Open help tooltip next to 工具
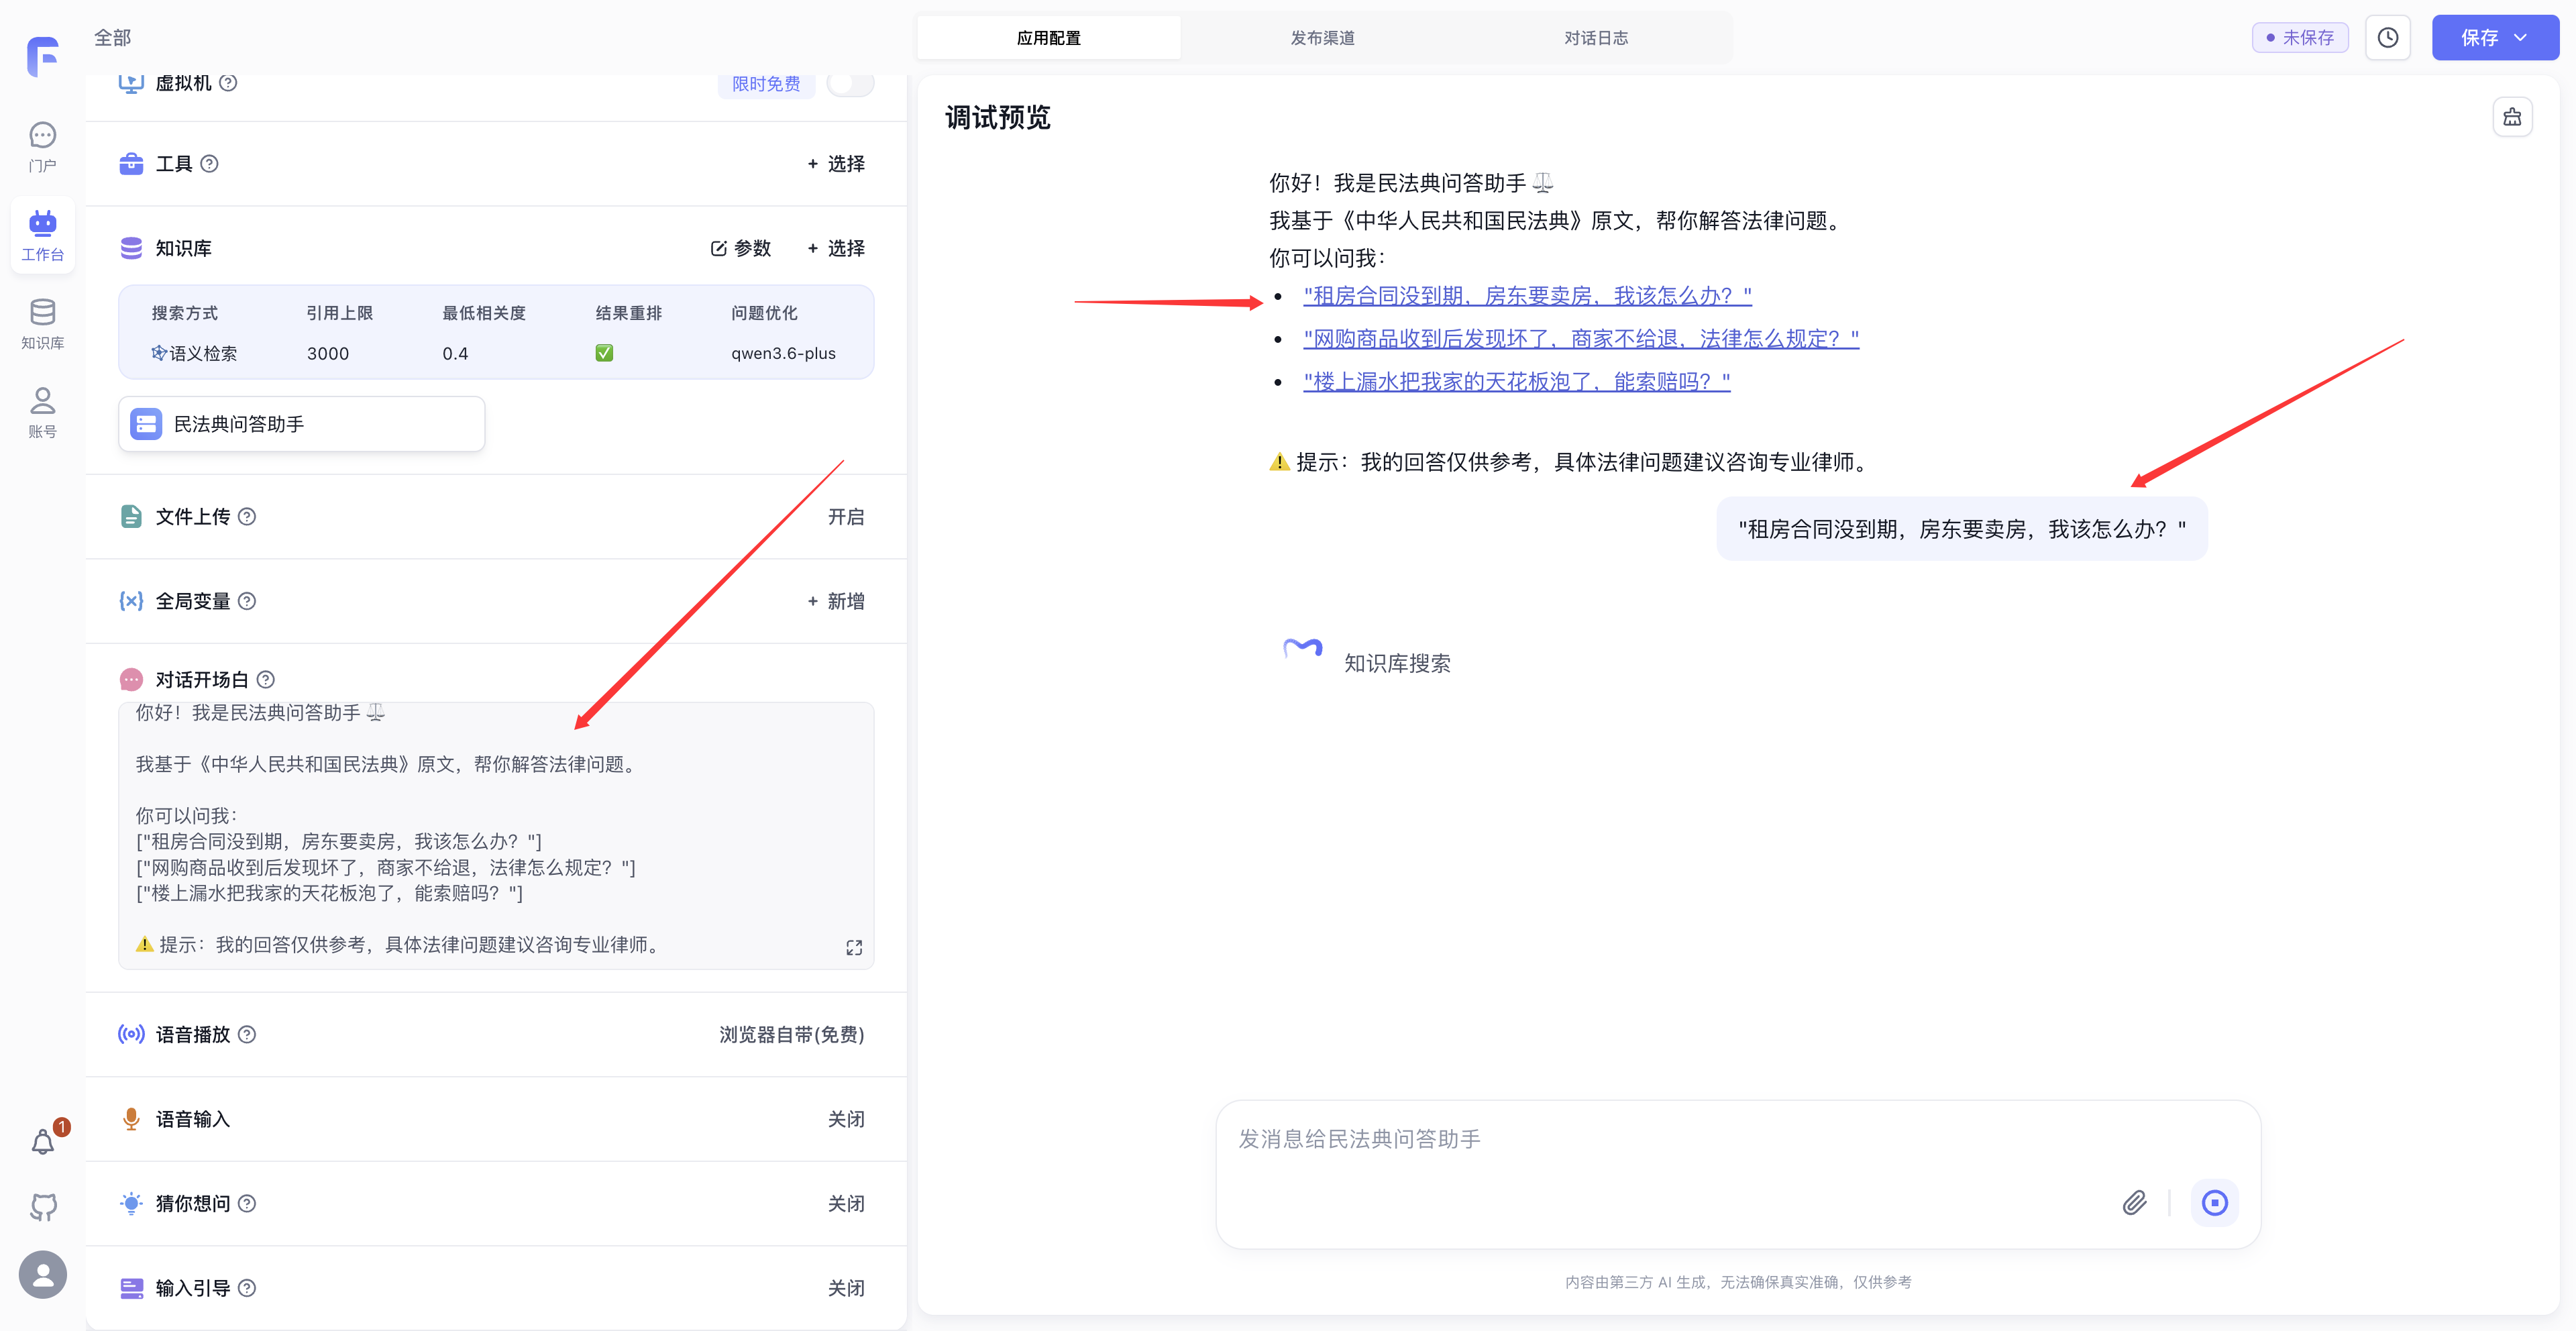The height and width of the screenshot is (1331, 2576). (x=209, y=164)
